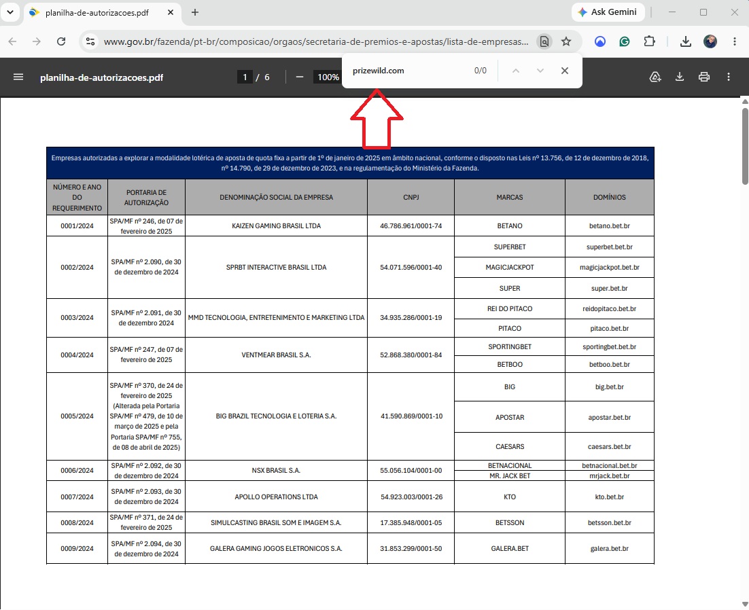
Task: Select the reidopitaco.bet.br domain cell
Action: [x=609, y=309]
